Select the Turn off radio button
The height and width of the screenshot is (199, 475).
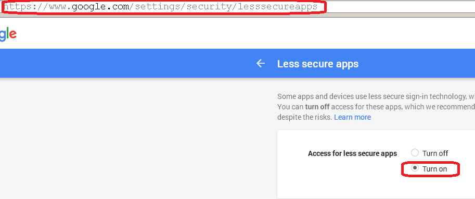tap(415, 152)
